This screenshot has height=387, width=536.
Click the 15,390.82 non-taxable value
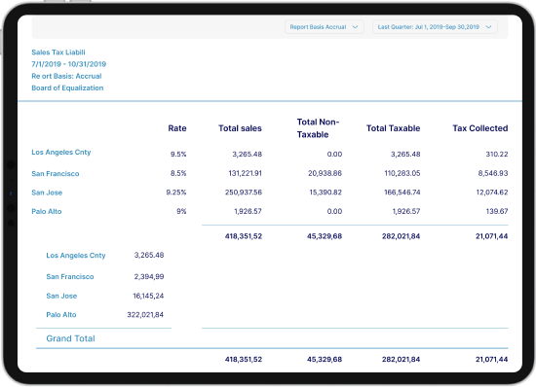(x=325, y=193)
